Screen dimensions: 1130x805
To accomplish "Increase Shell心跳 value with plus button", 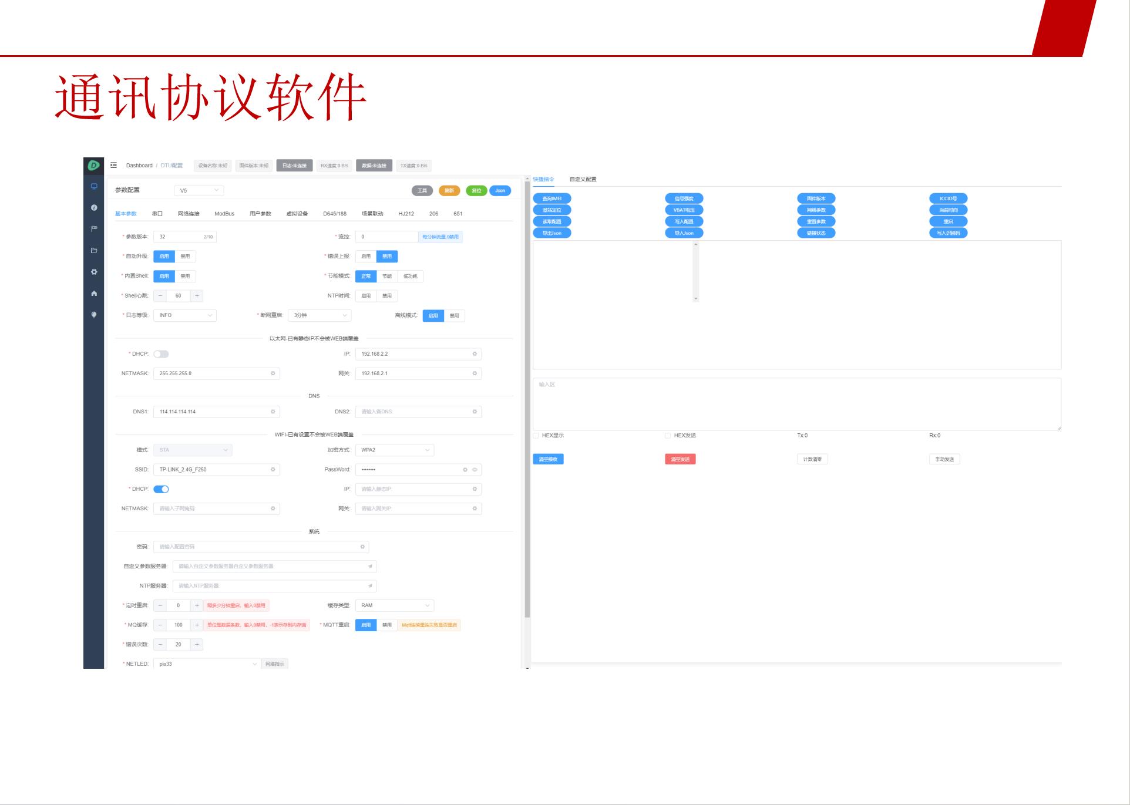I will pyautogui.click(x=197, y=296).
